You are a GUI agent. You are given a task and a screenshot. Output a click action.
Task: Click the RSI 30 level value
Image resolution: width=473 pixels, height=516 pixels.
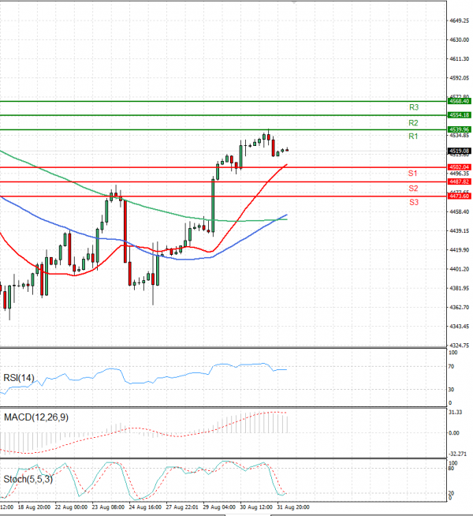click(x=451, y=390)
